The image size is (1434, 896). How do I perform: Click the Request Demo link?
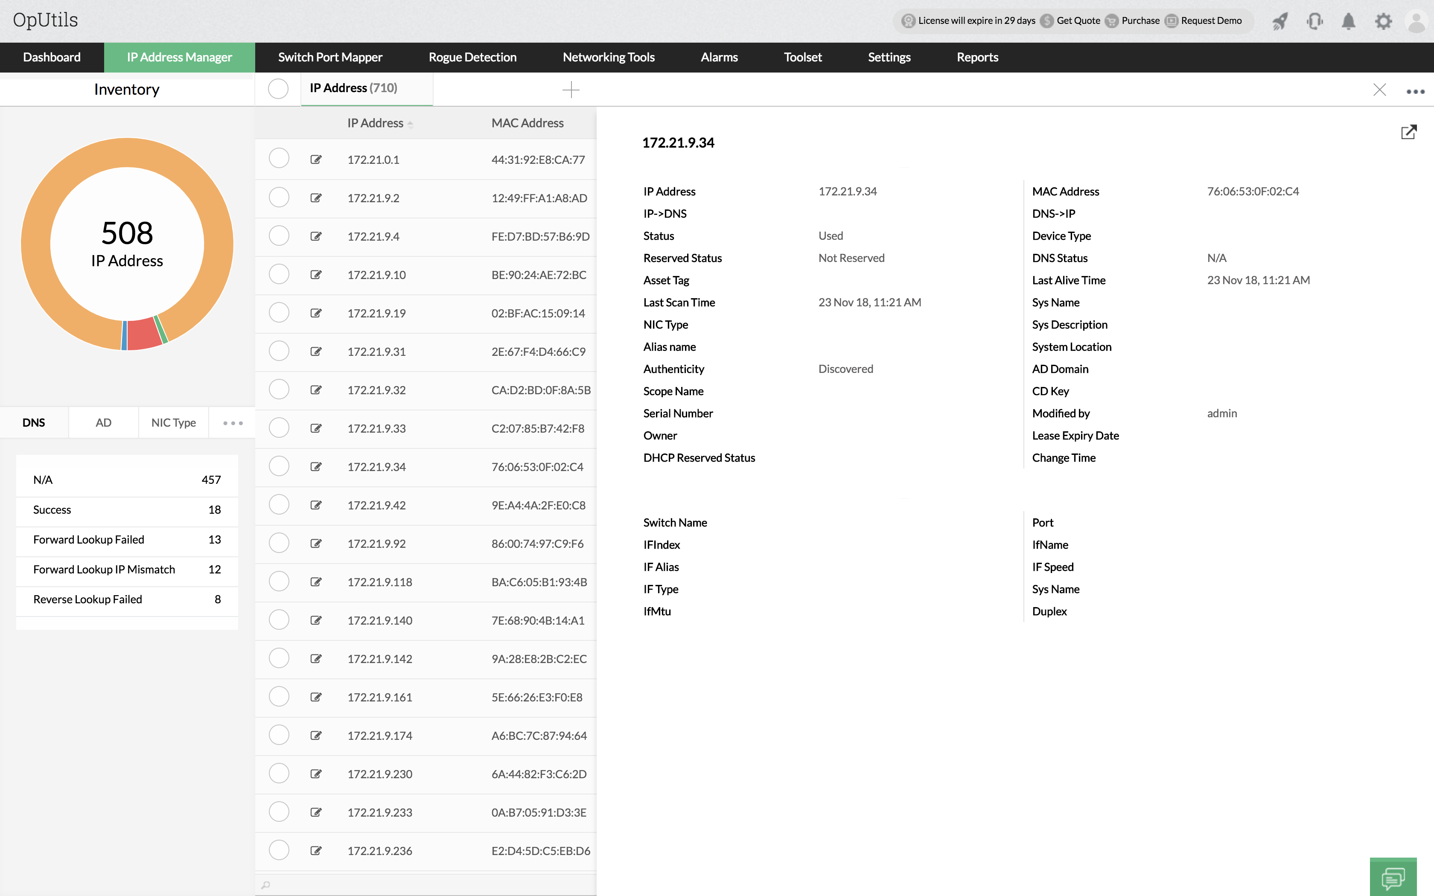[1211, 21]
